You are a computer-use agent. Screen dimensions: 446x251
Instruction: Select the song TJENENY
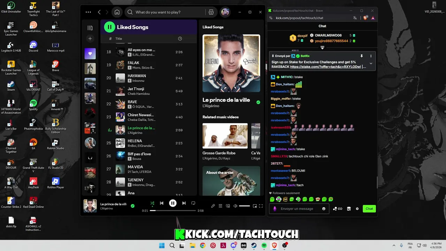148,182
